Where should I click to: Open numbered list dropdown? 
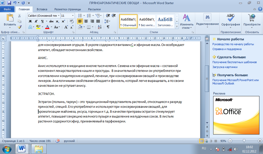(93, 16)
